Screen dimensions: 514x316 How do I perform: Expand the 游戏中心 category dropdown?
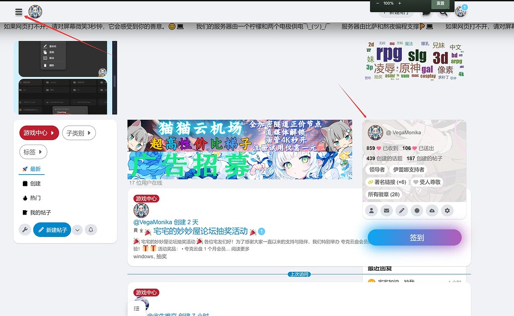coord(39,133)
